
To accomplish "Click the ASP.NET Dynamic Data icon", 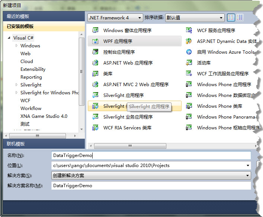I will click(x=189, y=41).
